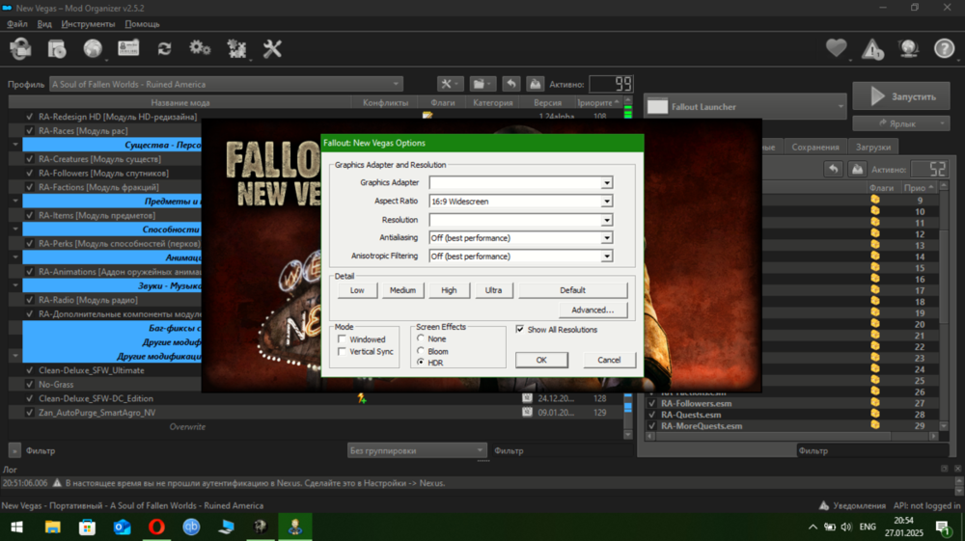Click restore backup arrow in plugins pane
Viewport: 965px width, 541px height.
[x=834, y=169]
